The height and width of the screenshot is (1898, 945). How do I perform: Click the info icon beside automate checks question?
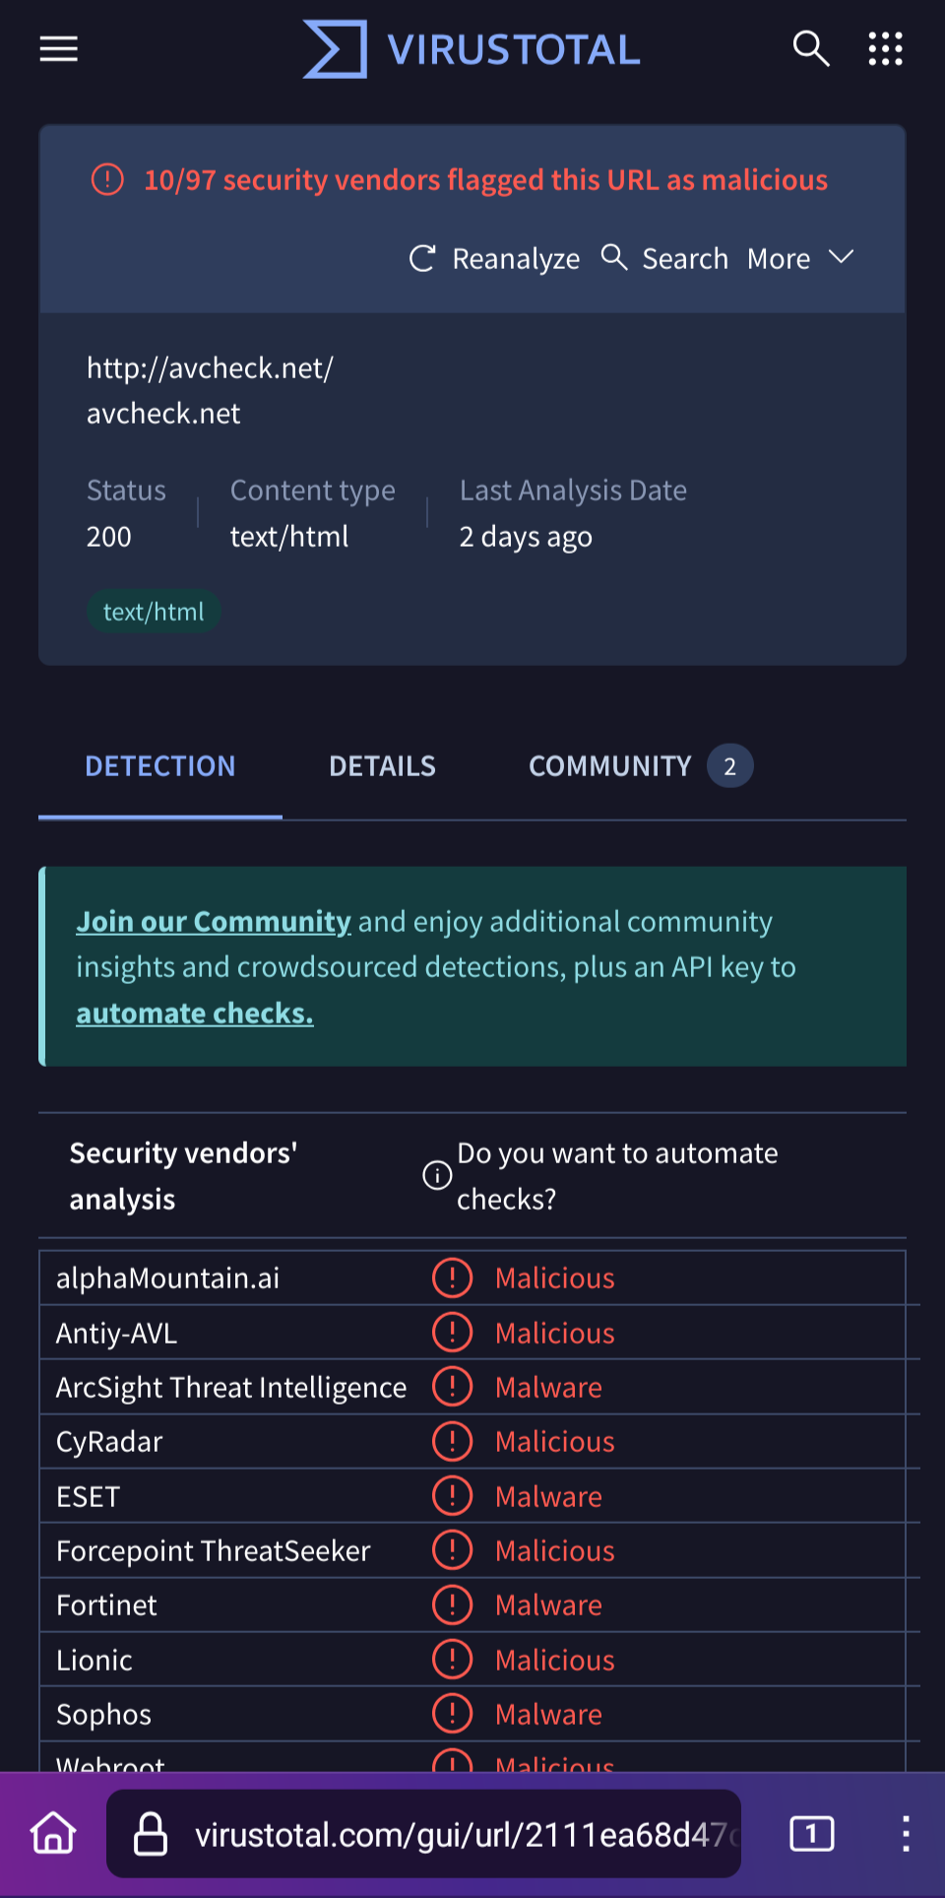click(437, 1175)
